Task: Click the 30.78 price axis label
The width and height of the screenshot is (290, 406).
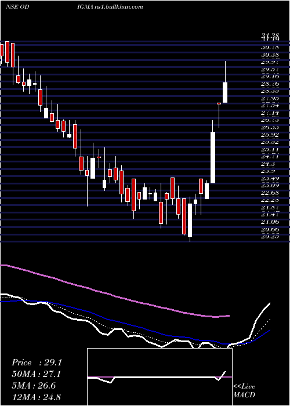Action: coord(270,48)
